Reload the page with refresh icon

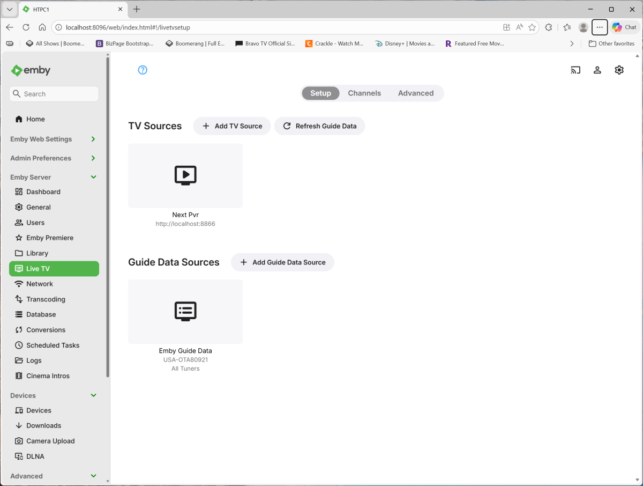26,27
